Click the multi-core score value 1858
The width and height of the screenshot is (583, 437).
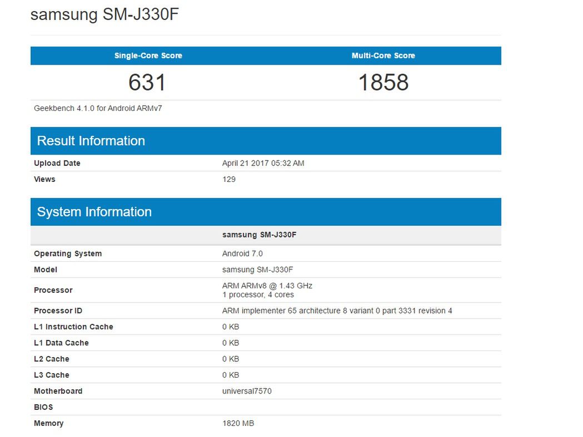click(382, 83)
